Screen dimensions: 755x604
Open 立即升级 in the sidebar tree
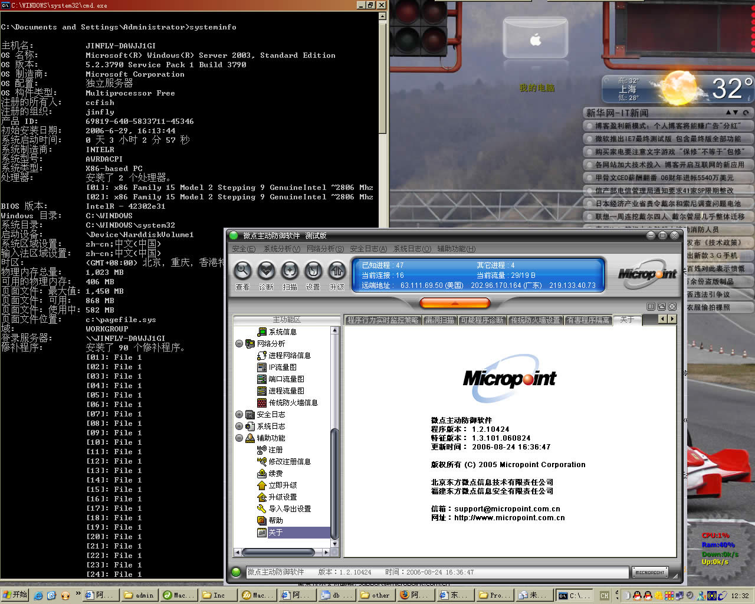point(283,485)
